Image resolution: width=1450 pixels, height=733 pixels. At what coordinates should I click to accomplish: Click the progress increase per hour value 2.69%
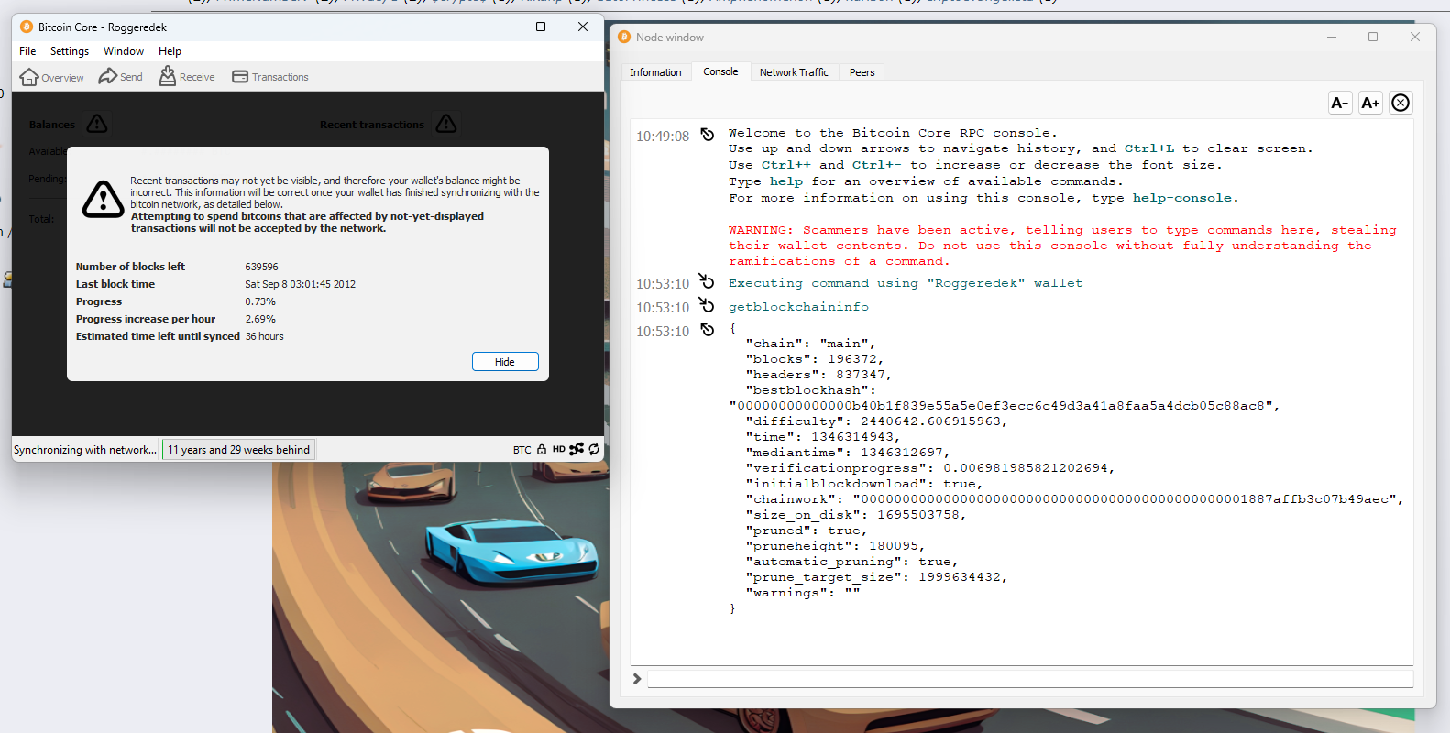point(260,319)
